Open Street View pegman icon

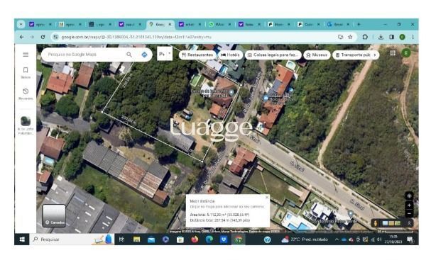375,223
